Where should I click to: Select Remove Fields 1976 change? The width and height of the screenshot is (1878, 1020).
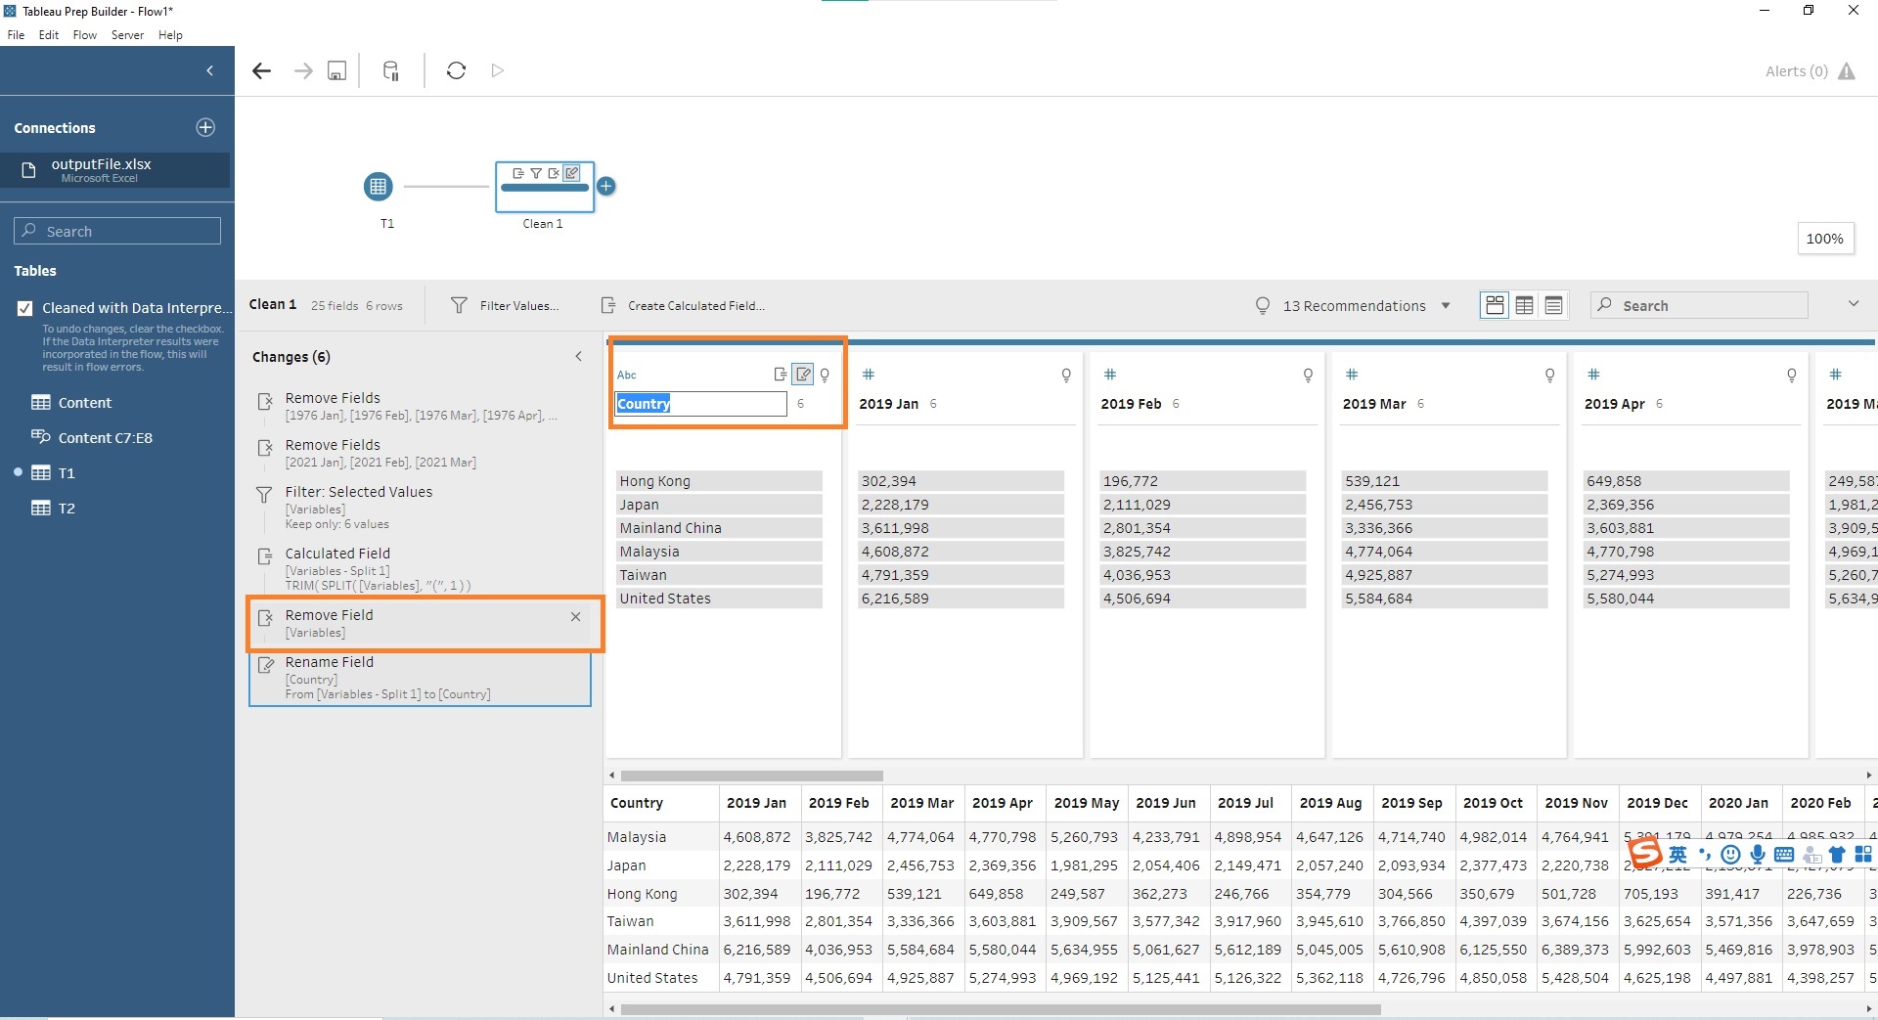pos(421,406)
